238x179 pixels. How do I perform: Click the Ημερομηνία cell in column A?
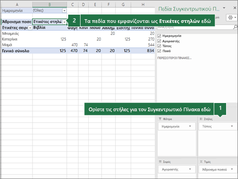(16, 11)
